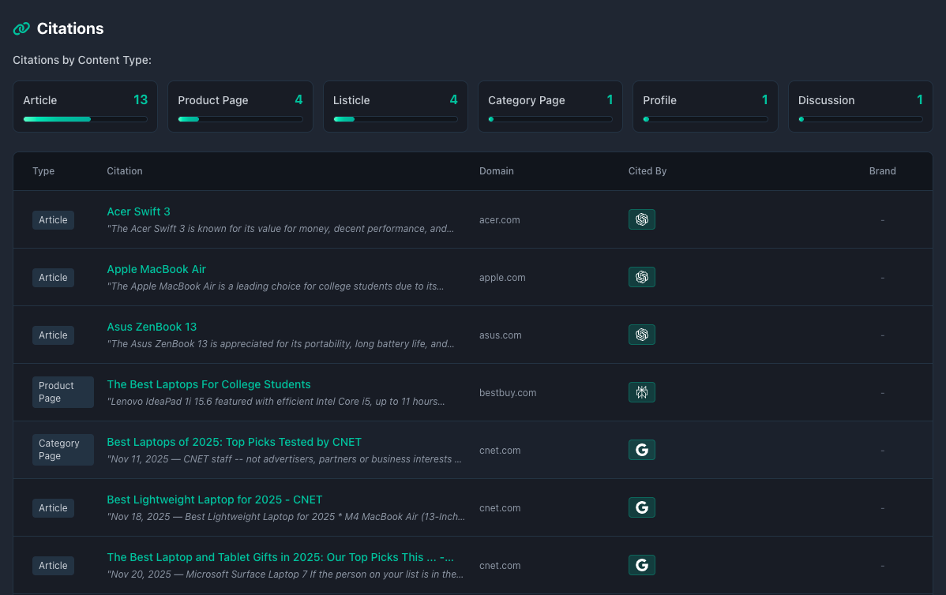Screen dimensions: 946x595
Task: Click Perplexity icon in Best Laptops For College Students row
Action: click(641, 392)
